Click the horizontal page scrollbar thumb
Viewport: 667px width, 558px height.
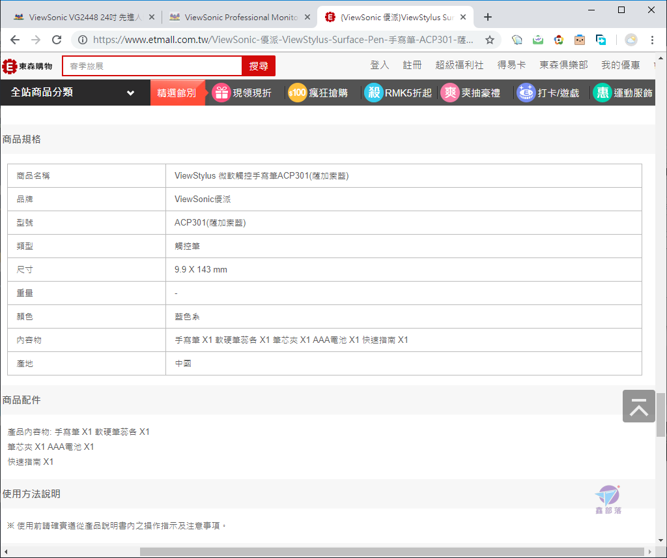[x=391, y=551]
